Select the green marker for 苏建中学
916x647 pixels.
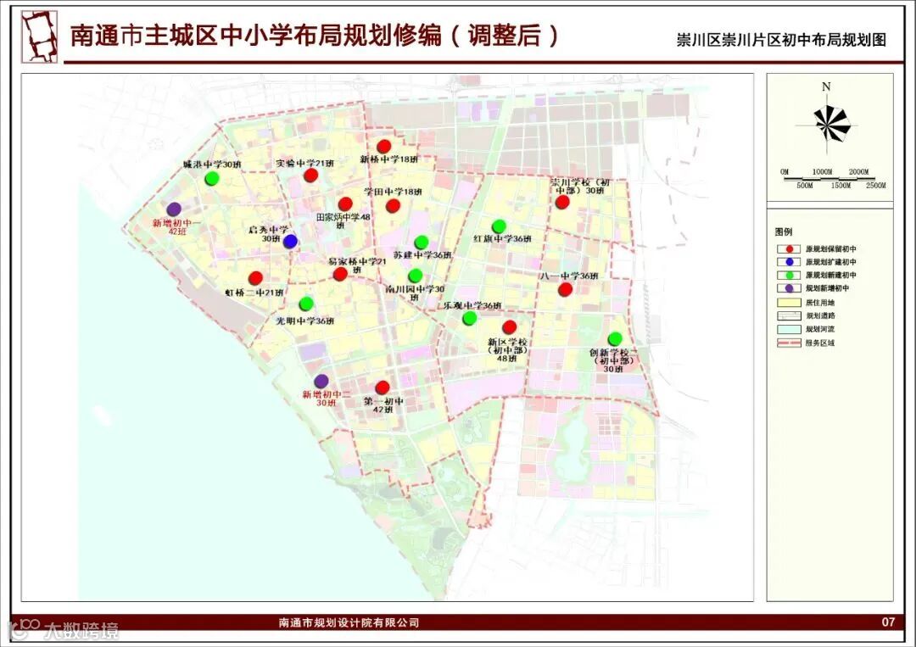tap(422, 242)
